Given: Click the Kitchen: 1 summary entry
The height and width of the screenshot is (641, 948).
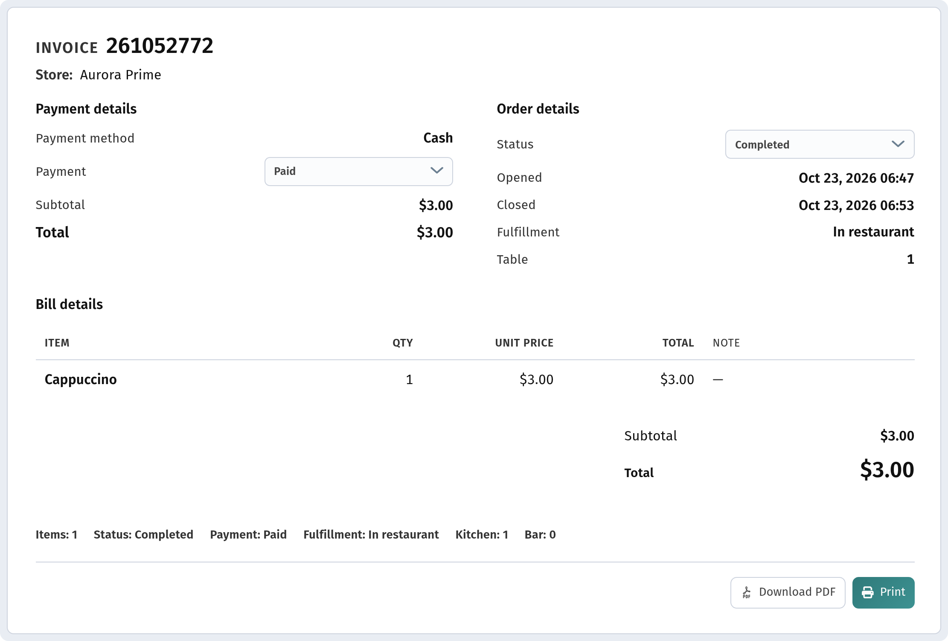Looking at the screenshot, I should click(x=482, y=534).
